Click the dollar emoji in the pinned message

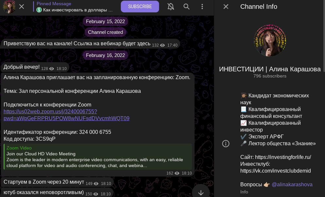click(x=39, y=10)
